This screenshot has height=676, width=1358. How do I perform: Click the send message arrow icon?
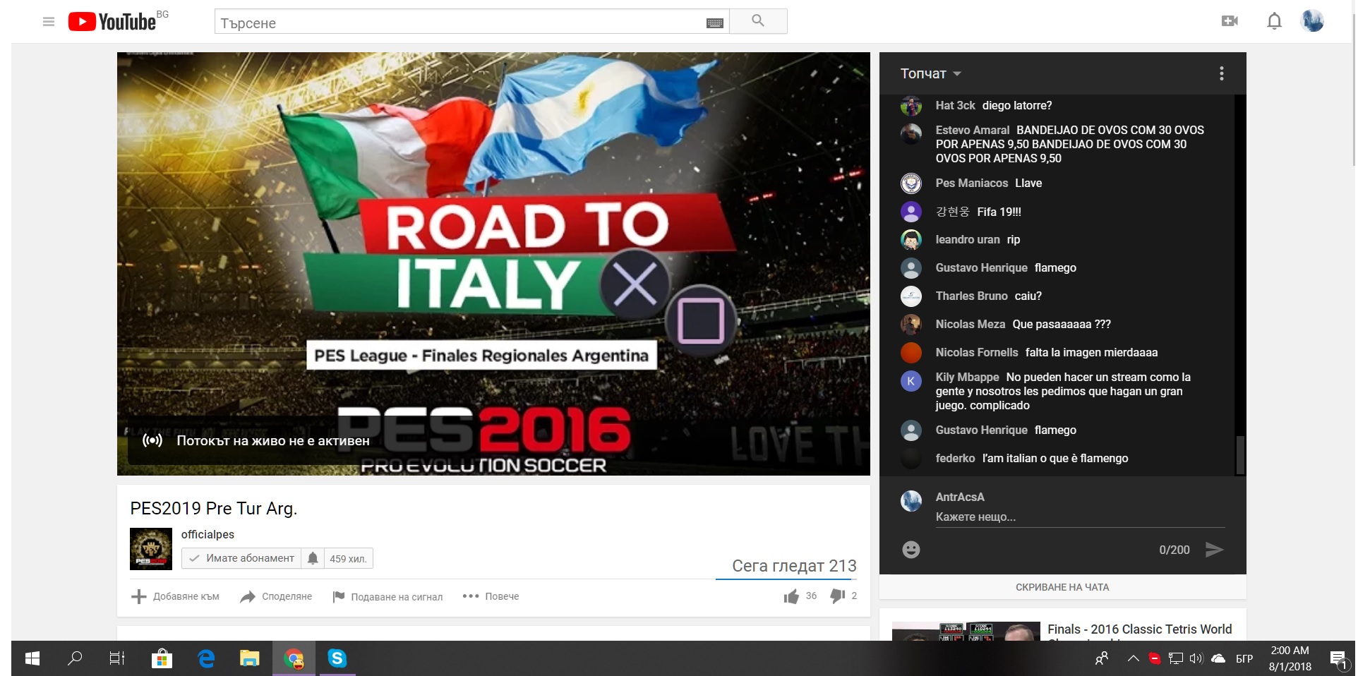coord(1214,550)
